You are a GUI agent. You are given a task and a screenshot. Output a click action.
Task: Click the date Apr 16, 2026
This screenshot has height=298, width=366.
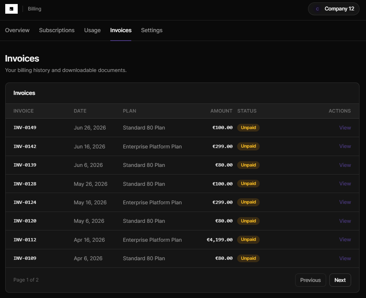click(x=89, y=240)
